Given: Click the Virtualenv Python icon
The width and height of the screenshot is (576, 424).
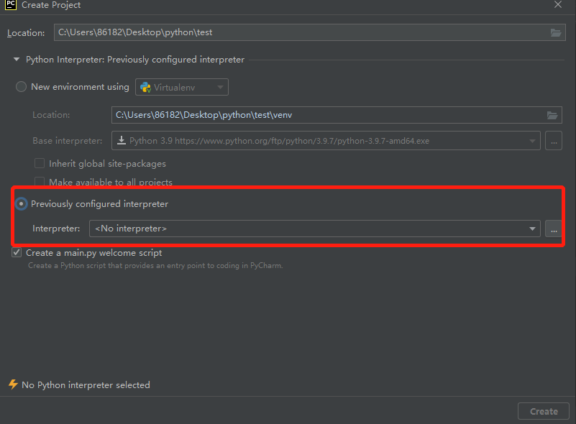Looking at the screenshot, I should point(145,88).
